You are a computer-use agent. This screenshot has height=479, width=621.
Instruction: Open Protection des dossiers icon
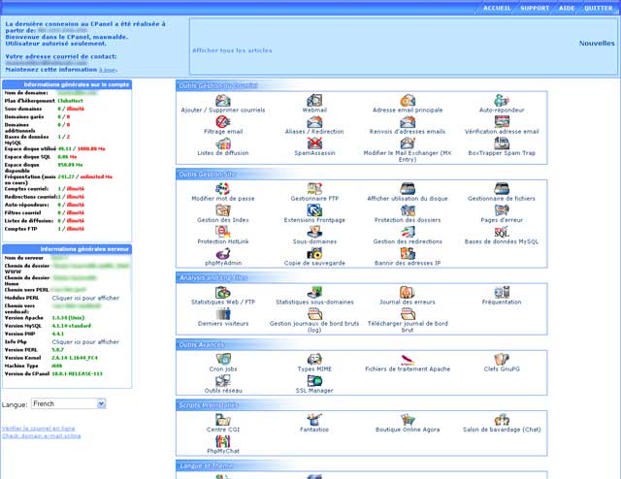(408, 210)
